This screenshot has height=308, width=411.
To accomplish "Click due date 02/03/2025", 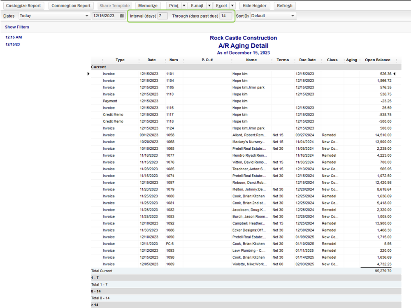I will coord(304,264).
